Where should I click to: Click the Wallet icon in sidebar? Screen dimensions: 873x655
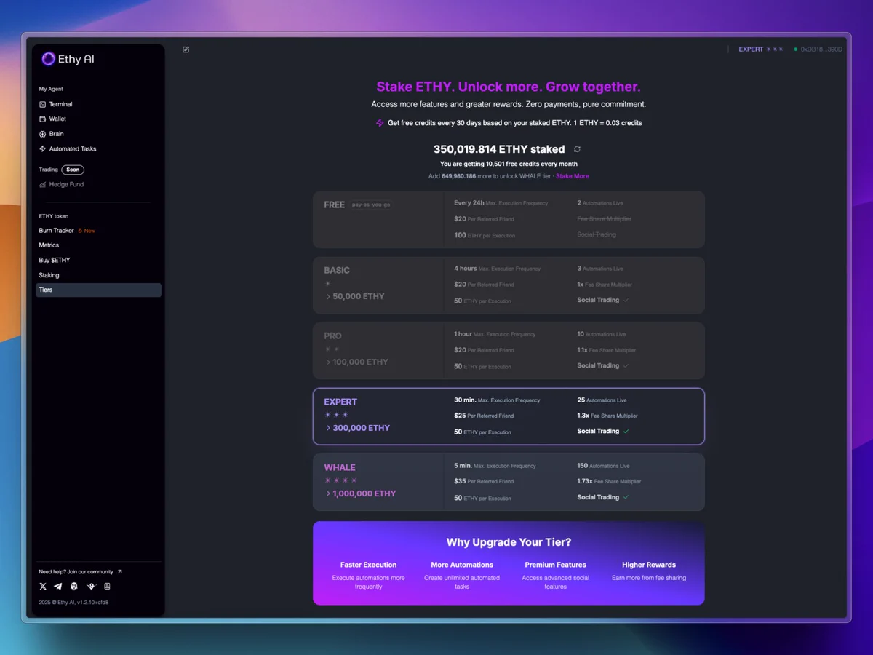point(42,119)
